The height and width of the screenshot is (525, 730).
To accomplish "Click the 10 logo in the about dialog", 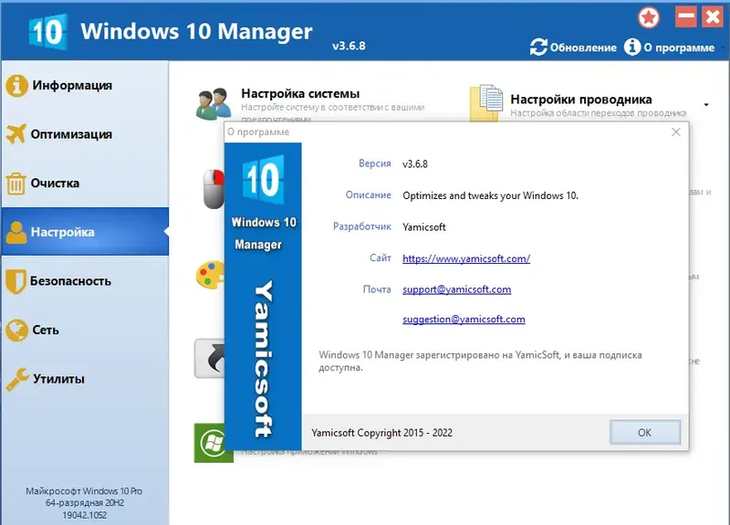I will 263,180.
